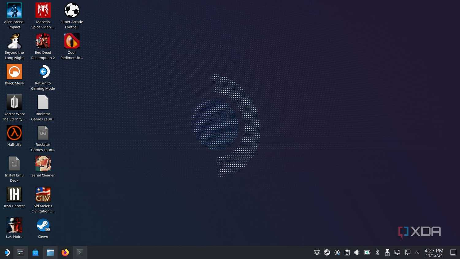
Task: Select the Steam desktop shortcut
Action: (x=43, y=228)
